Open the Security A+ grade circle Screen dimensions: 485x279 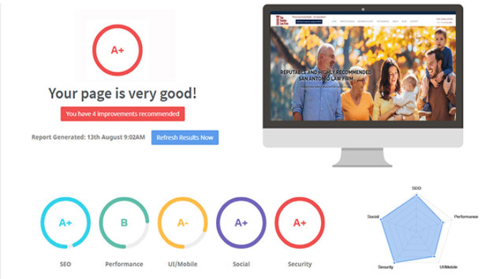(x=300, y=223)
